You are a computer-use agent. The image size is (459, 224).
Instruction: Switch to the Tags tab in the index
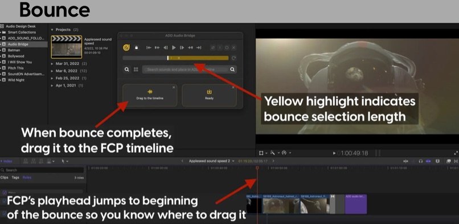[x=15, y=177]
